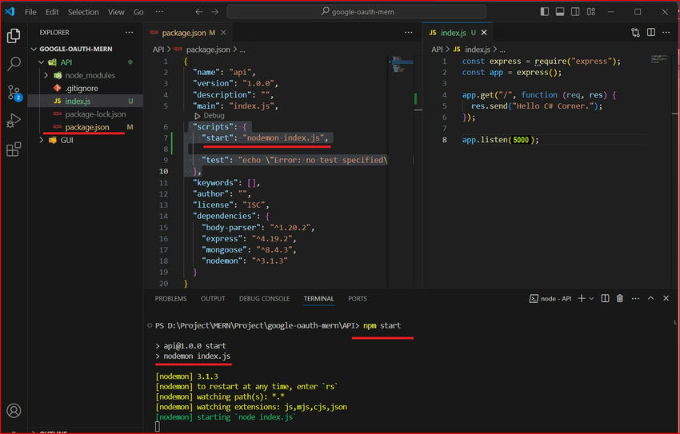Close the index.js editor tab
The width and height of the screenshot is (680, 434).
tap(484, 33)
